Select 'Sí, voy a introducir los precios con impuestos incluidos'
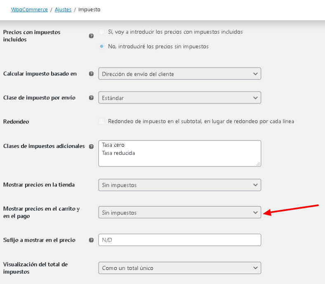 click(101, 32)
